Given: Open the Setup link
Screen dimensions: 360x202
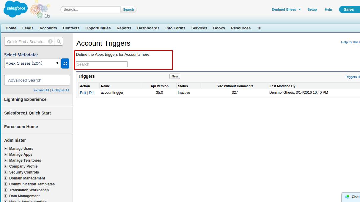Looking at the screenshot, I should [x=312, y=9].
